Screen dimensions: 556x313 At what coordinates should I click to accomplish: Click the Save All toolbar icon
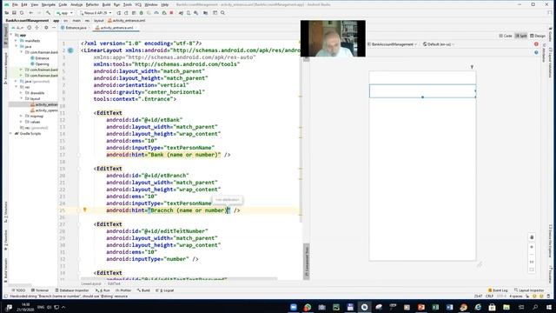(x=14, y=13)
